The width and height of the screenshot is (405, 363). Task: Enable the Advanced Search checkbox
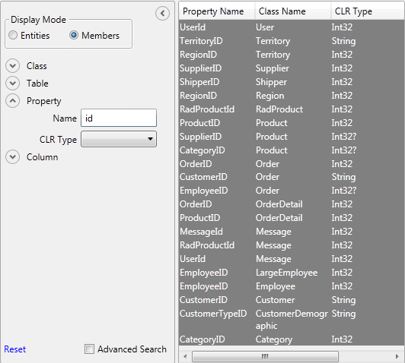89,349
